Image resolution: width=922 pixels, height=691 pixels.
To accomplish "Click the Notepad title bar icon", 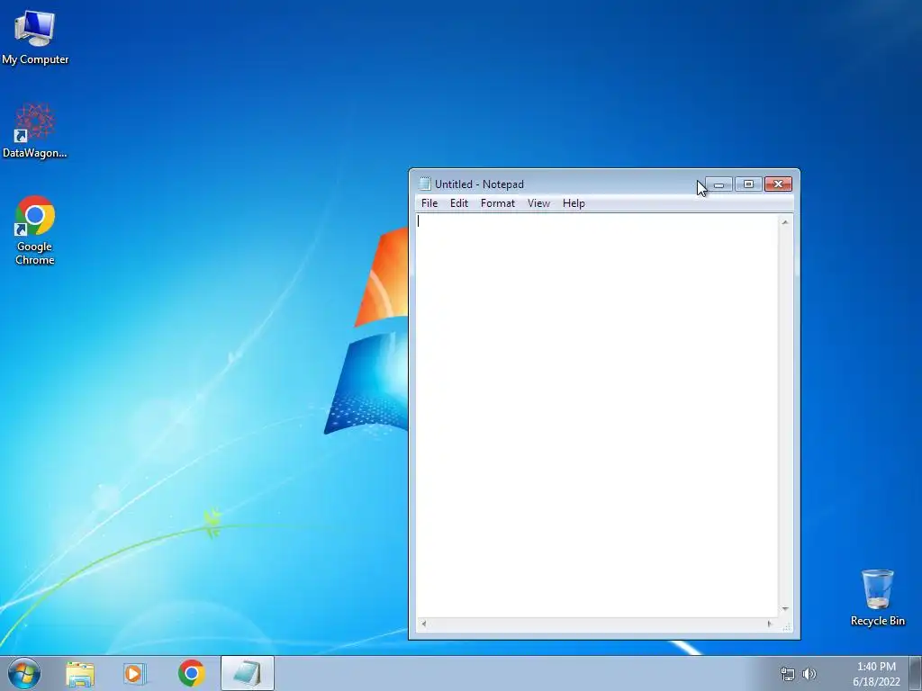I will [x=425, y=184].
